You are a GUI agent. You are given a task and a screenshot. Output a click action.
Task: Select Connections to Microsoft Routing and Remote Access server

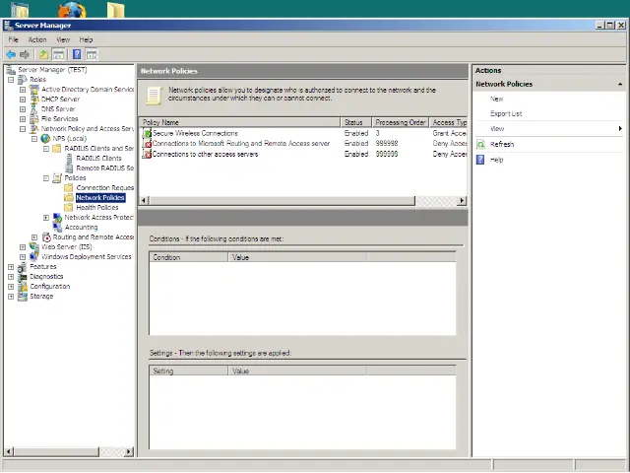[241, 144]
